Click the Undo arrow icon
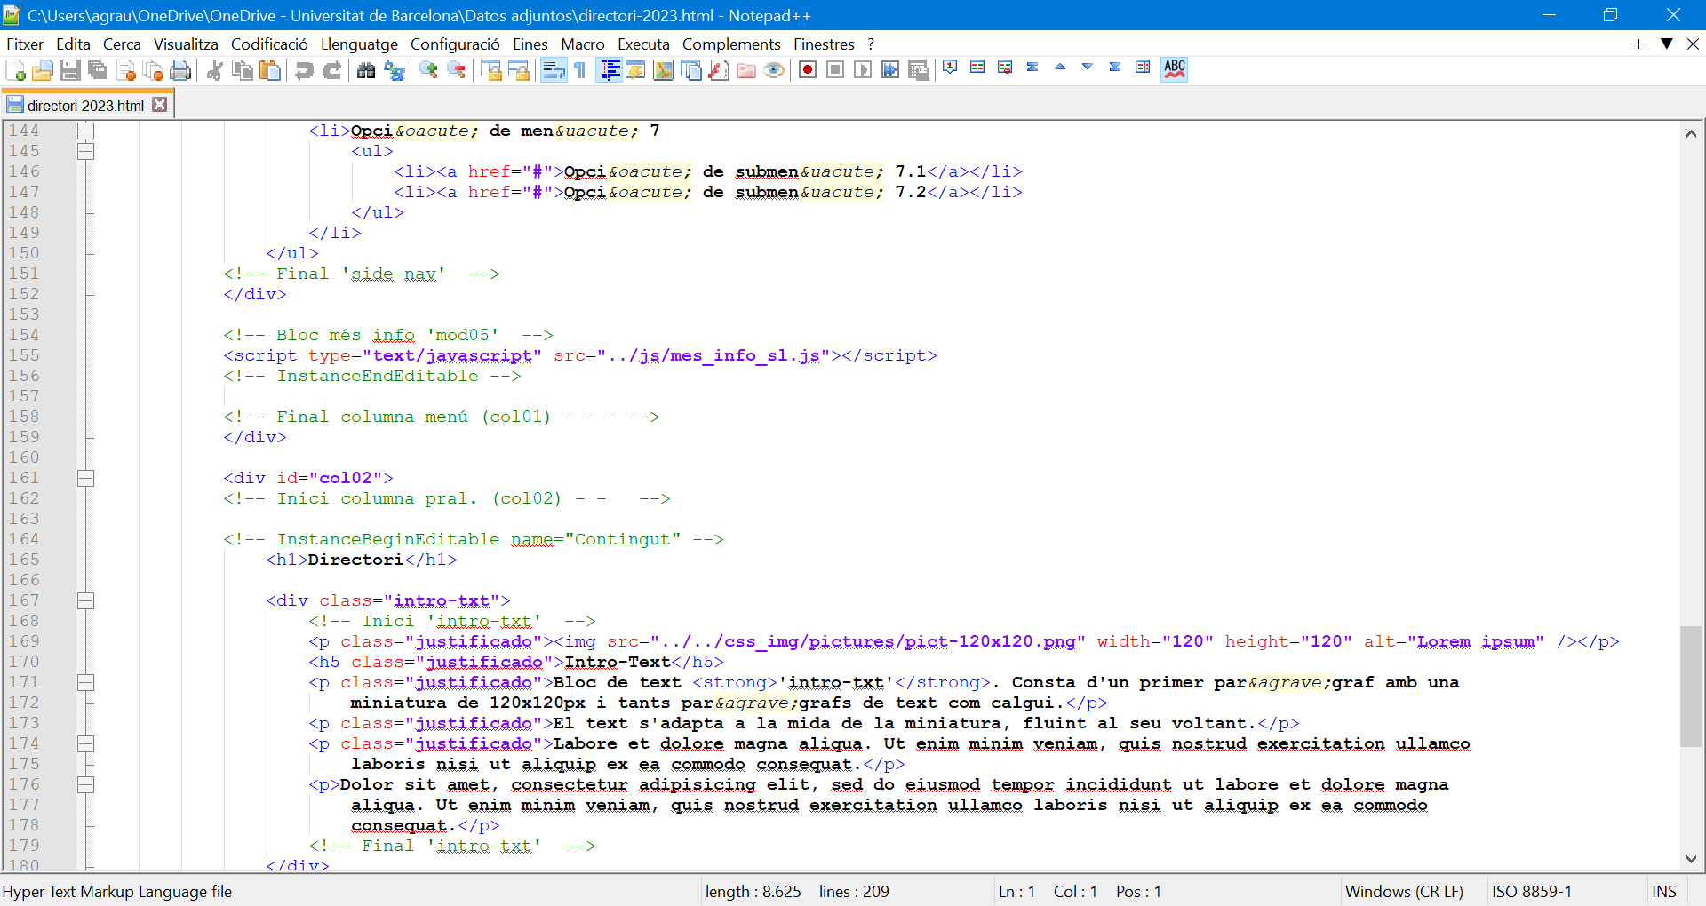Viewport: 1706px width, 906px height. pos(304,70)
